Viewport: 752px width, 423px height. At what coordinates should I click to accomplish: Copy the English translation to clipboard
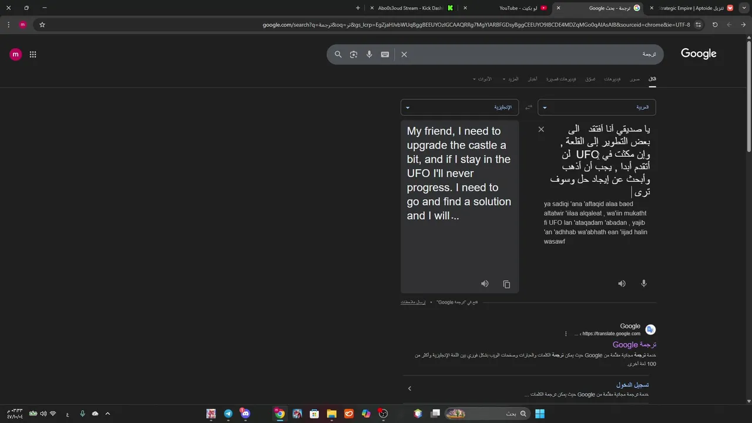pyautogui.click(x=506, y=284)
